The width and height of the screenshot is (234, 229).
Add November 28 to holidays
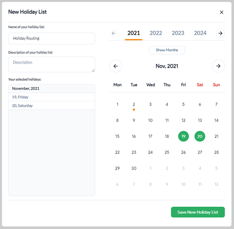216,152
